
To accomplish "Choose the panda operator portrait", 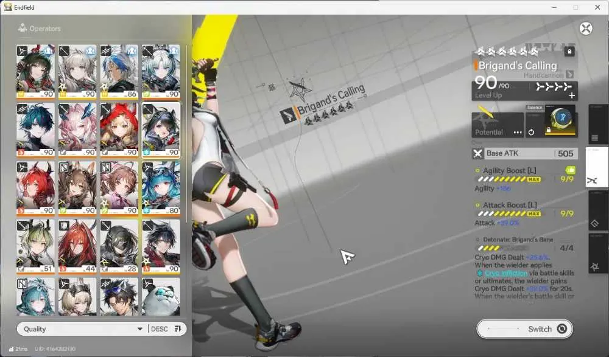I will (x=161, y=296).
